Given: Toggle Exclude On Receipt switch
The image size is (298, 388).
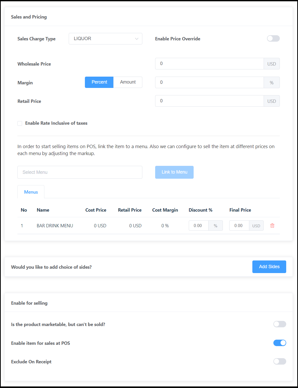Looking at the screenshot, I should tap(280, 362).
